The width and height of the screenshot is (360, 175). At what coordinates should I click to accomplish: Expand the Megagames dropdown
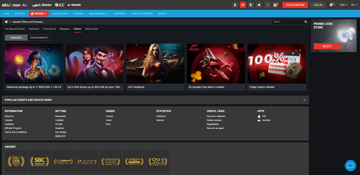99,13
